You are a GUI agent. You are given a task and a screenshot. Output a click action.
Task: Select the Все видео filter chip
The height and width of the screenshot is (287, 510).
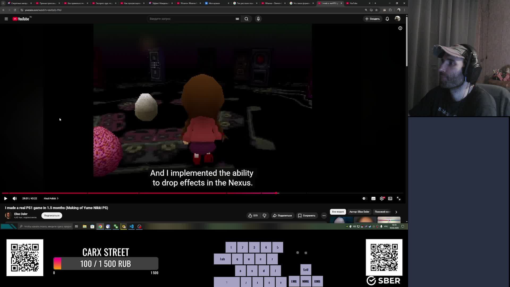[338, 212]
